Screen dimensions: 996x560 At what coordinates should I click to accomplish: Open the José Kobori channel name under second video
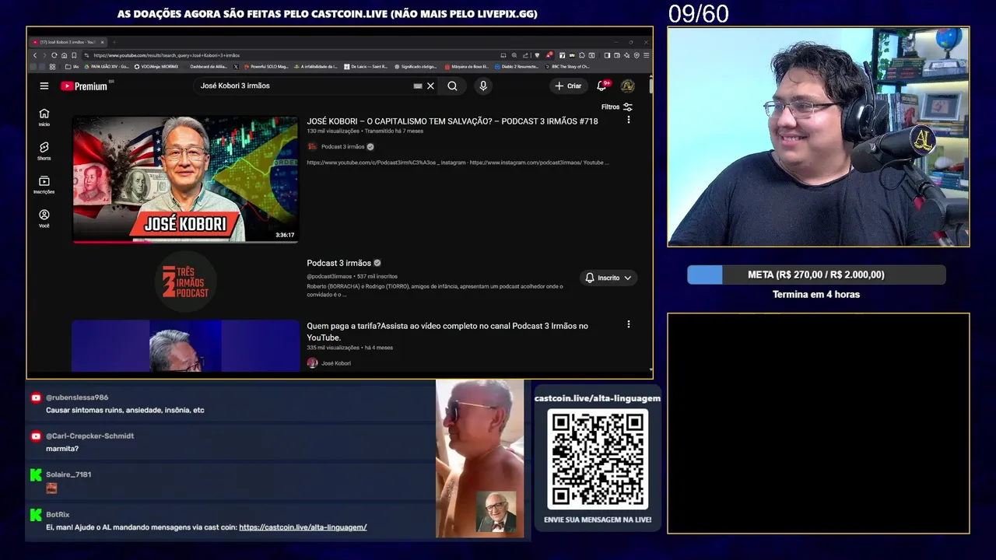336,363
